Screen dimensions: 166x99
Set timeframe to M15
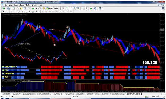[x=50, y=12]
